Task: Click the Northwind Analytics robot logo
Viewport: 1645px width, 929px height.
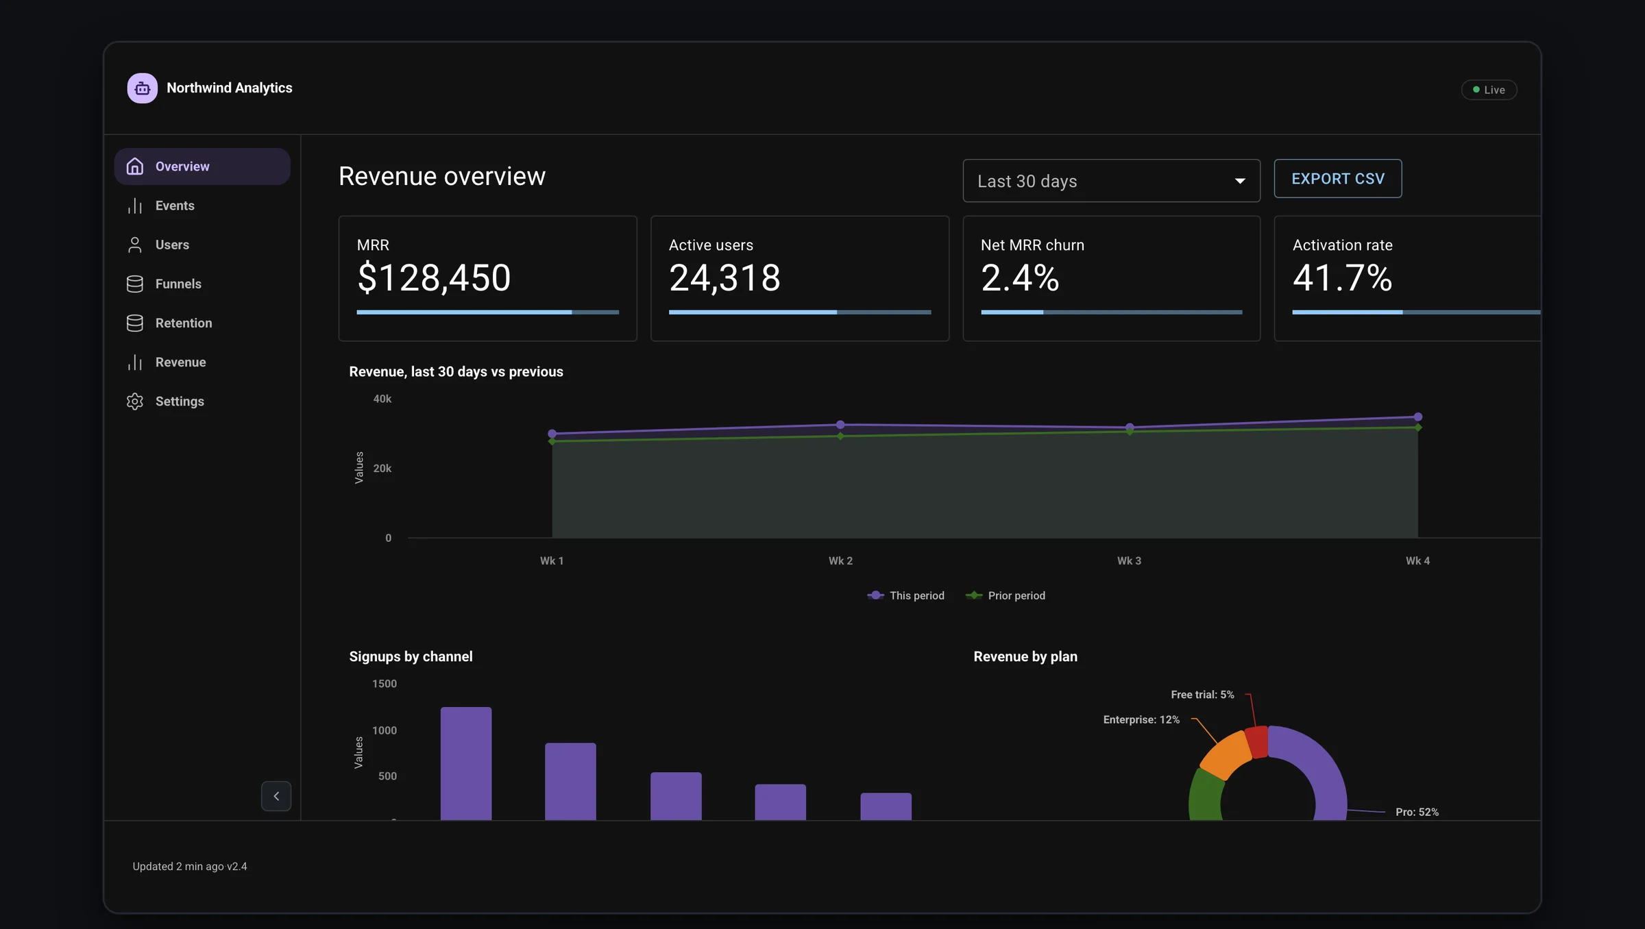Action: [142, 88]
